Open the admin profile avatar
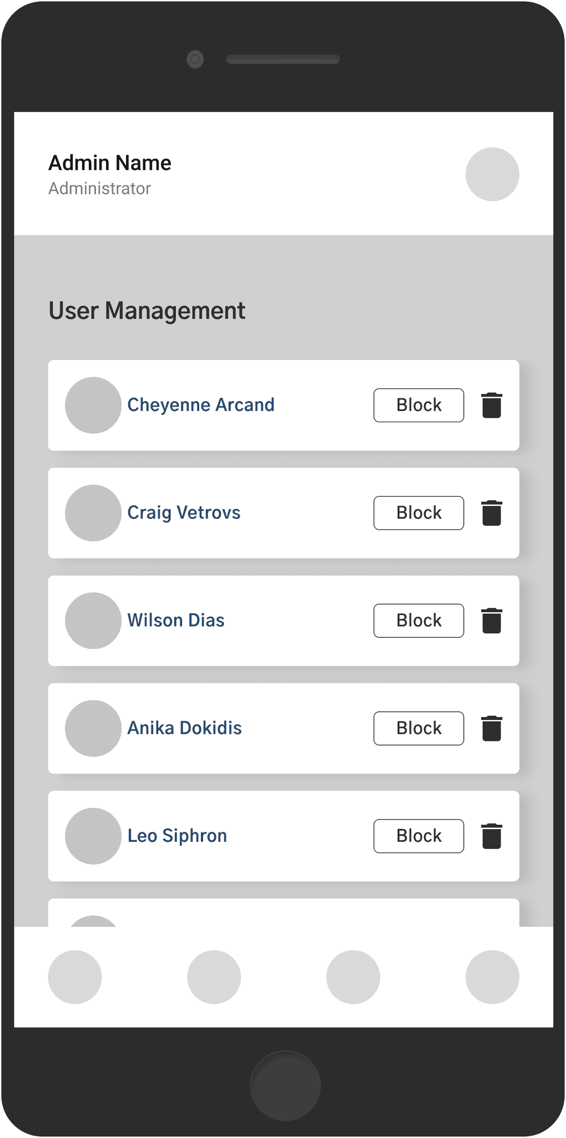This screenshot has height=1138, width=566. [x=492, y=174]
